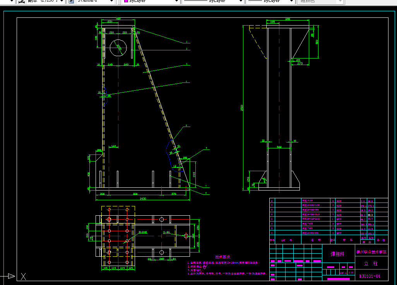Click the 序号 column header in parts table
Viewport: 397px width, 285px height.
[272, 240]
